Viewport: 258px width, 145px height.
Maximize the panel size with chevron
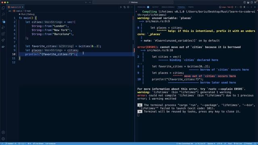[x=251, y=7]
